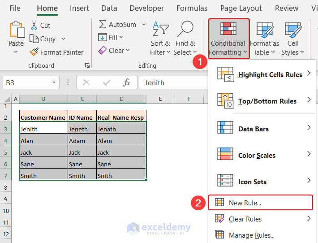The height and width of the screenshot is (243, 318).
Task: Expand the Paste dropdown arrow
Action: [16, 52]
